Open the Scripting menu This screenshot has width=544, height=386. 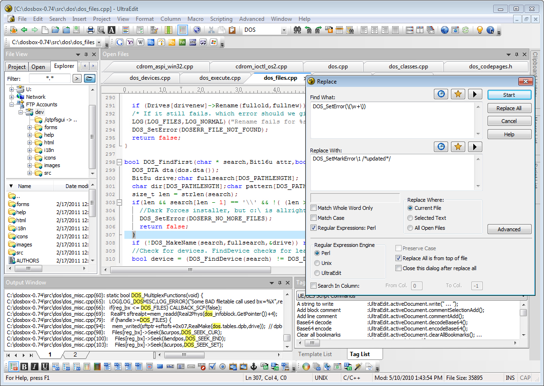pyautogui.click(x=221, y=19)
